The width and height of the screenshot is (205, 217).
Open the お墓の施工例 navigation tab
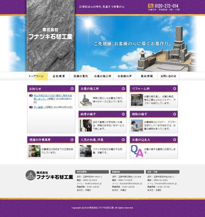pos(103,76)
